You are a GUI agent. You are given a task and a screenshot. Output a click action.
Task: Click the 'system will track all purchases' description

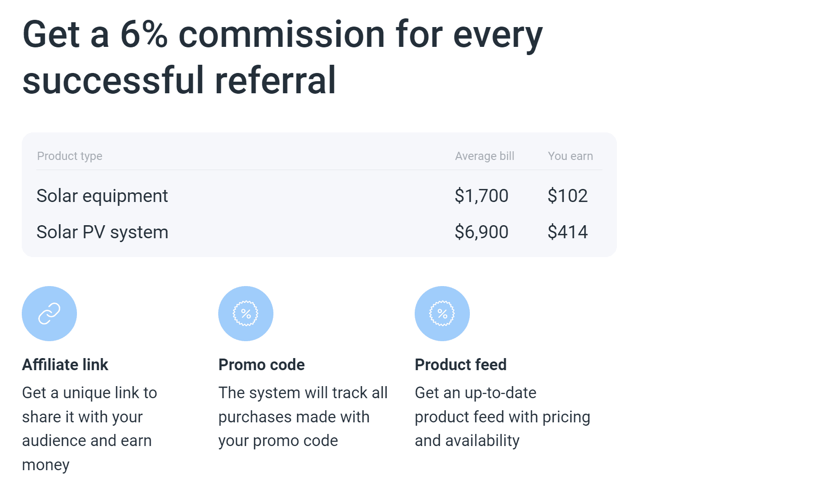point(303,417)
